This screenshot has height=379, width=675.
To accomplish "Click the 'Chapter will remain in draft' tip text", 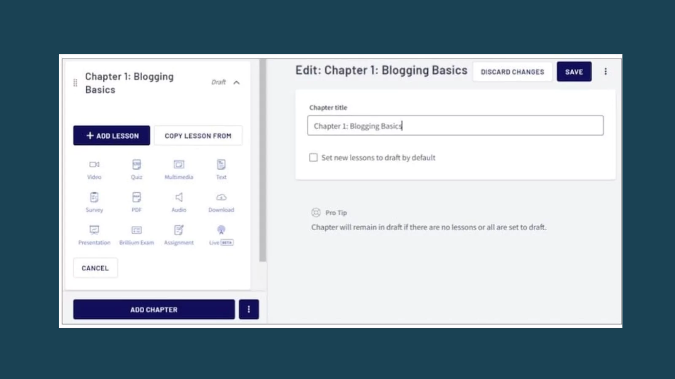I will click(429, 227).
